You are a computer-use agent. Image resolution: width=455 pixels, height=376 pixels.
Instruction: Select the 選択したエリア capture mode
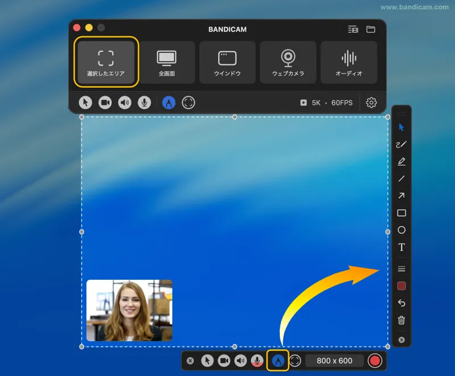pos(106,62)
